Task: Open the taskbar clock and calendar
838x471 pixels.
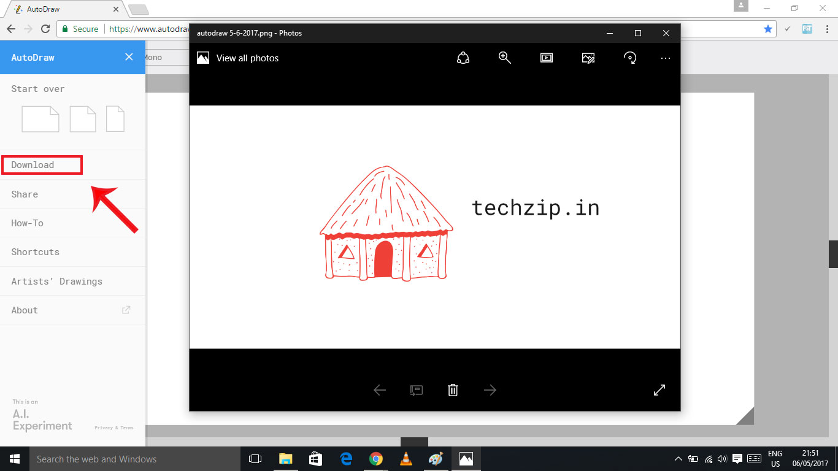Action: pyautogui.click(x=811, y=459)
